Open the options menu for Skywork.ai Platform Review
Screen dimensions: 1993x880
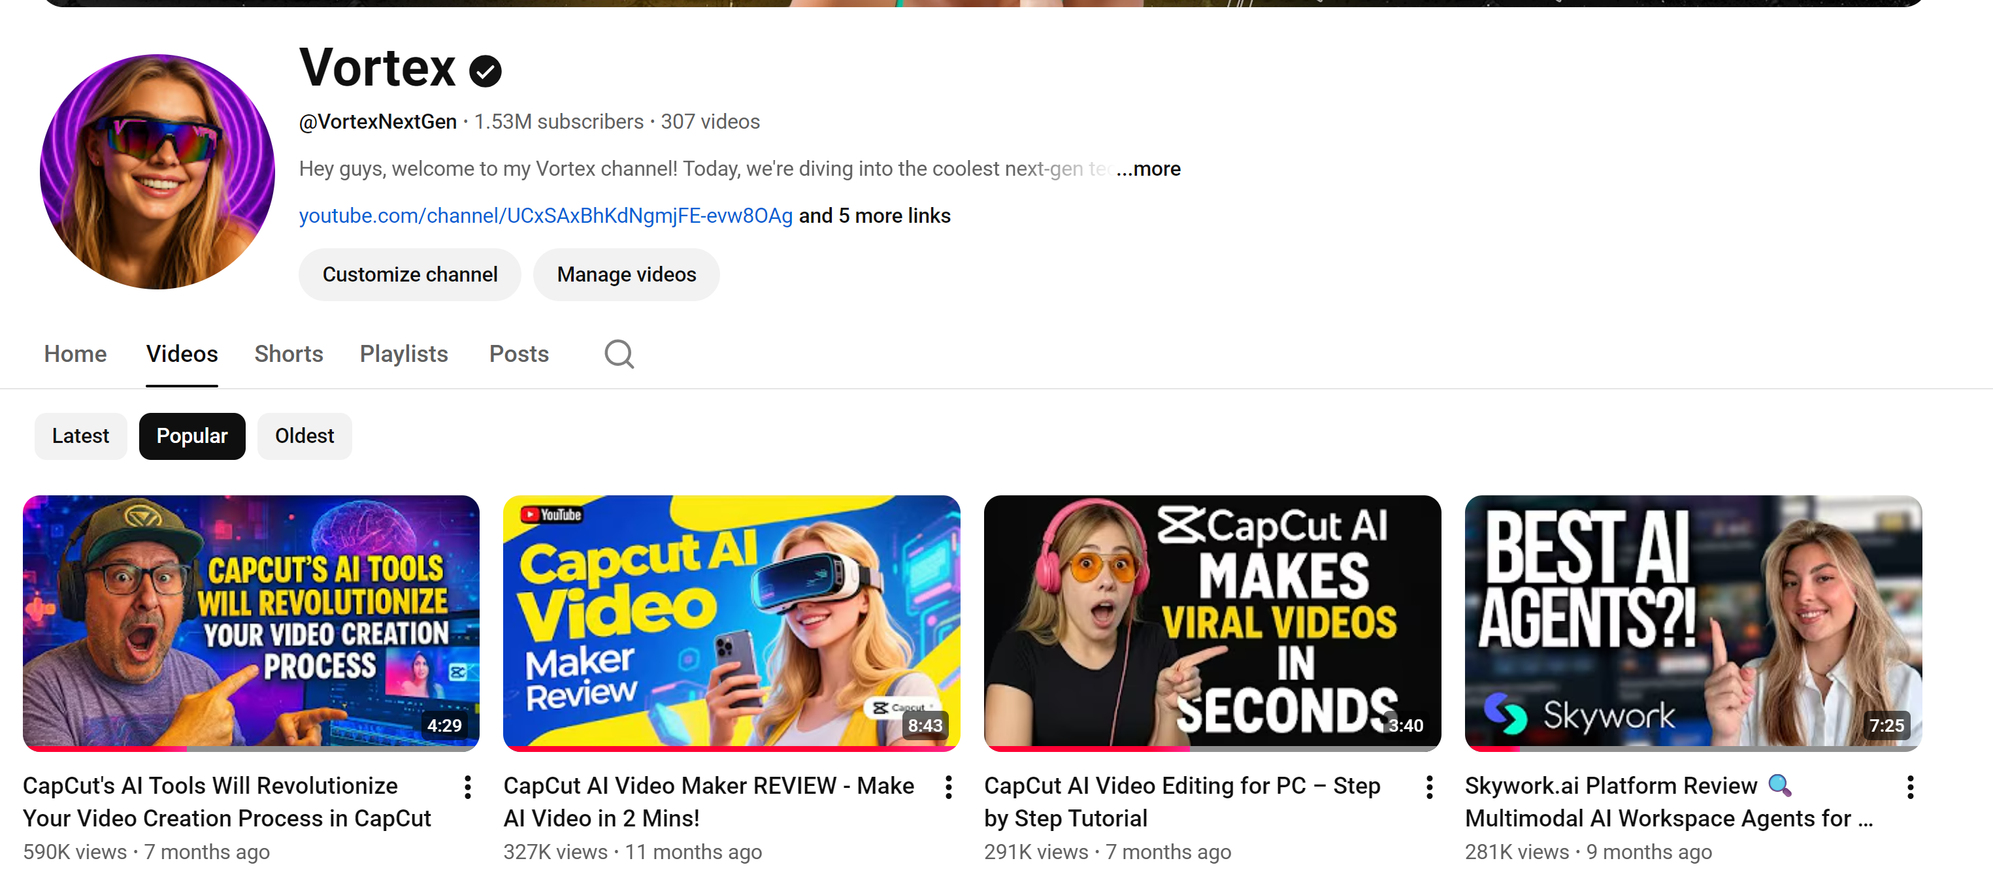tap(1909, 787)
